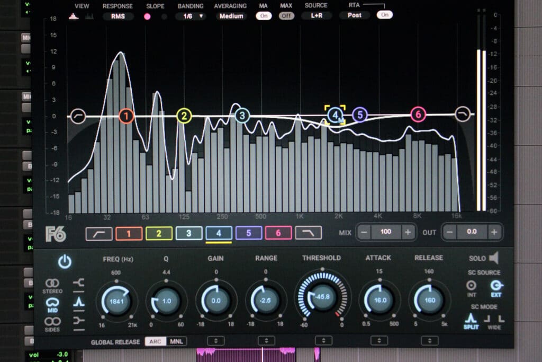Increase Out level with plus button
Screen dimensions: 542x362
click(494, 232)
